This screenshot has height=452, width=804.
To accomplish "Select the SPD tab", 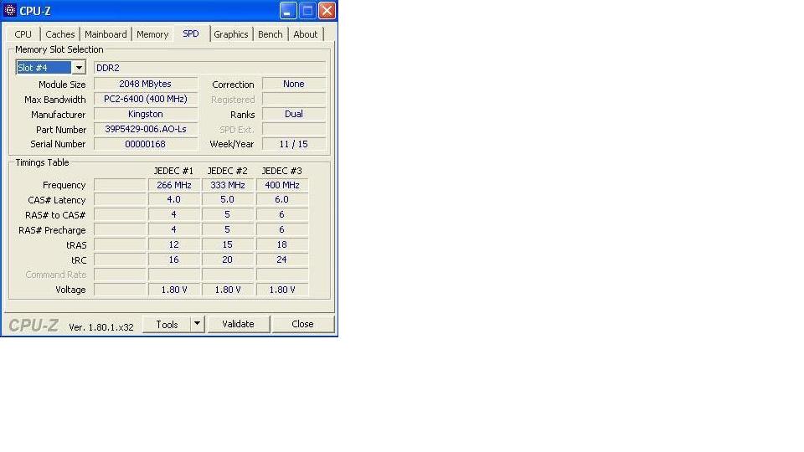I will pos(191,33).
